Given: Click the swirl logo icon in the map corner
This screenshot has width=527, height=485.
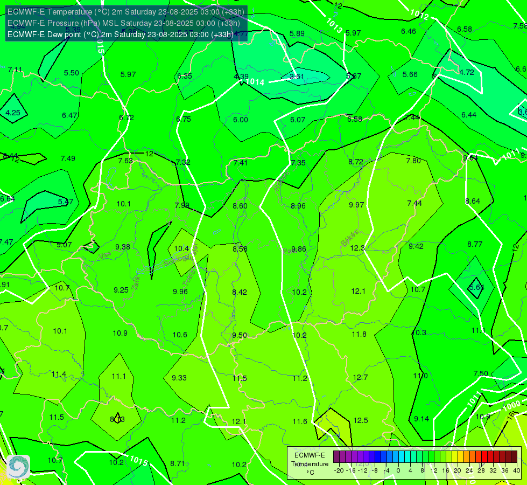Looking at the screenshot, I should [x=18, y=467].
